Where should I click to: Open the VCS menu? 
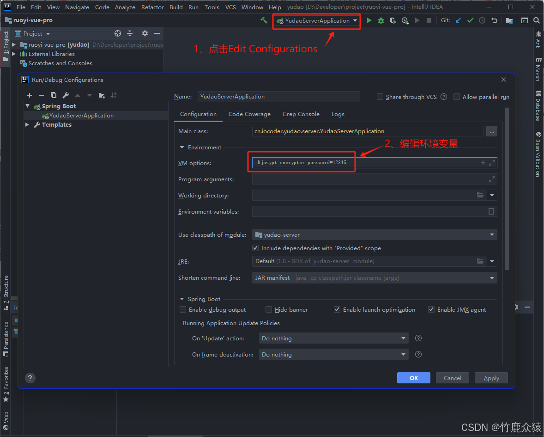click(230, 7)
